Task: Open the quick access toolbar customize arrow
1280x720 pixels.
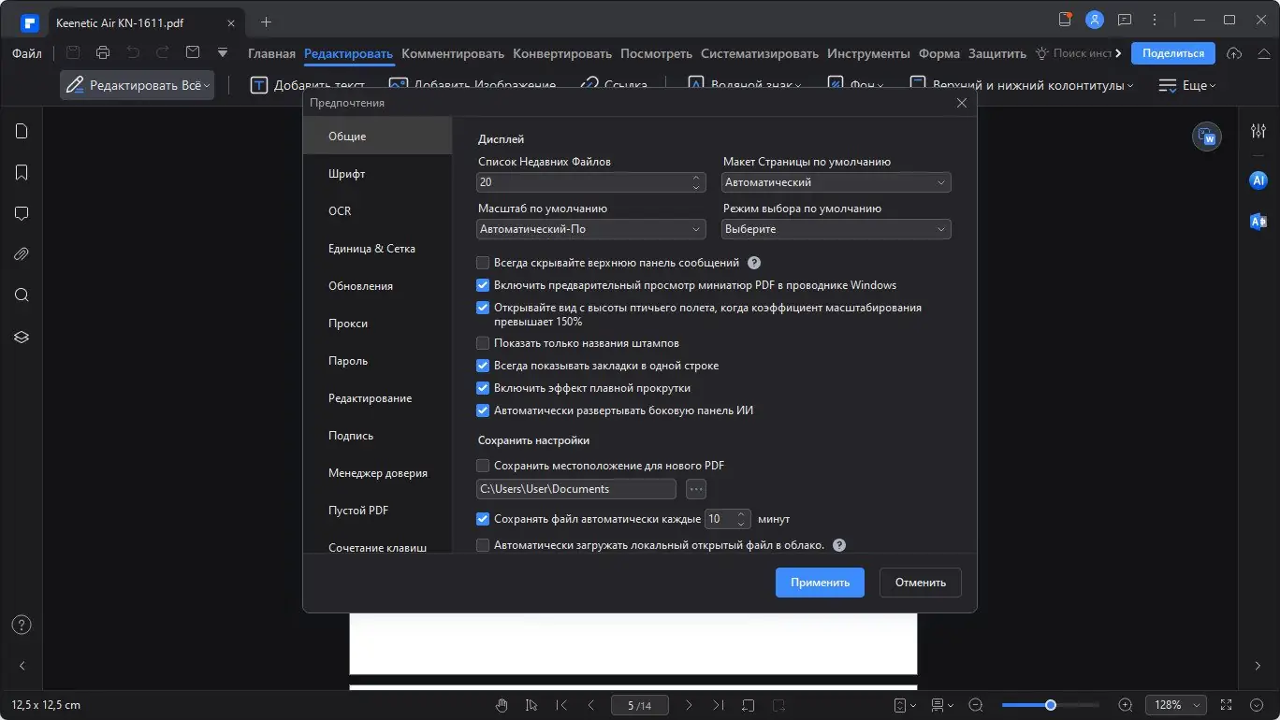Action: click(x=223, y=53)
